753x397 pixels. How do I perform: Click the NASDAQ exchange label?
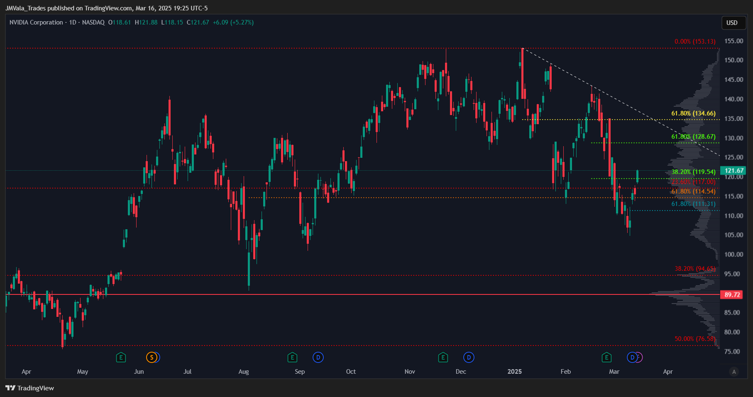click(x=93, y=22)
